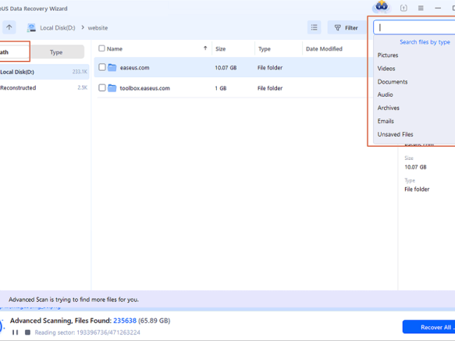Select the easeus.com folder name
455x341 pixels.
click(x=135, y=68)
